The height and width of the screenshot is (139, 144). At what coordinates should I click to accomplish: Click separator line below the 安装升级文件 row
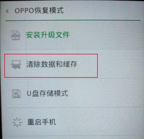[73, 49]
